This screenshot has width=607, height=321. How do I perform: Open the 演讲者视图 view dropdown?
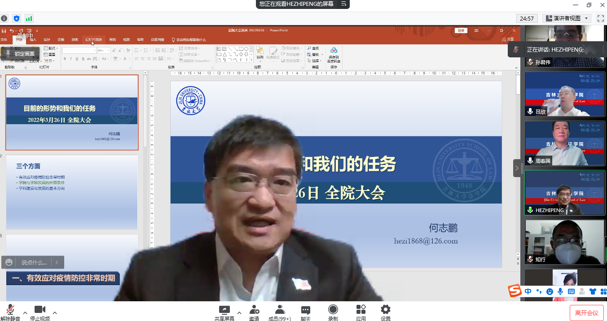pyautogui.click(x=567, y=18)
